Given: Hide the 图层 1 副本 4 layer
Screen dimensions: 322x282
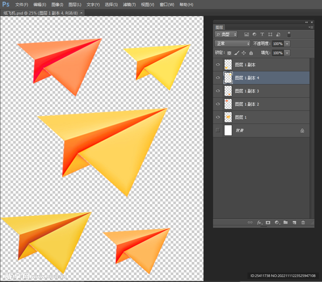Looking at the screenshot, I should (218, 78).
